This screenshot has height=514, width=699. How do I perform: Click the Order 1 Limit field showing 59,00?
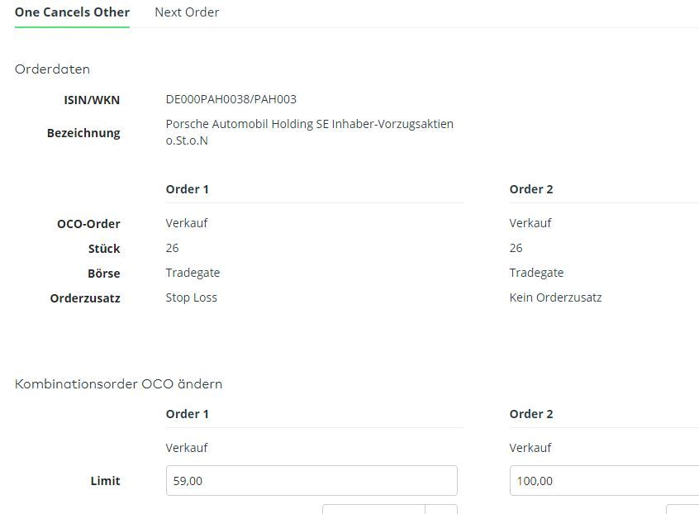point(311,481)
